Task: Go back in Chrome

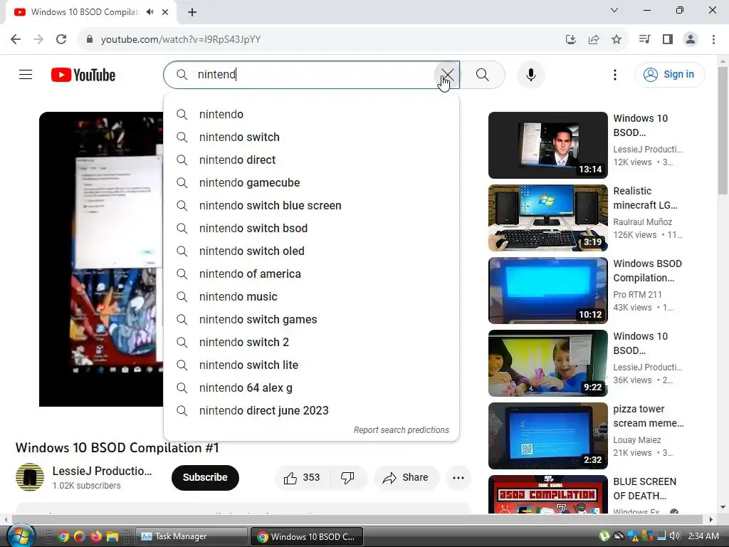Action: click(16, 39)
